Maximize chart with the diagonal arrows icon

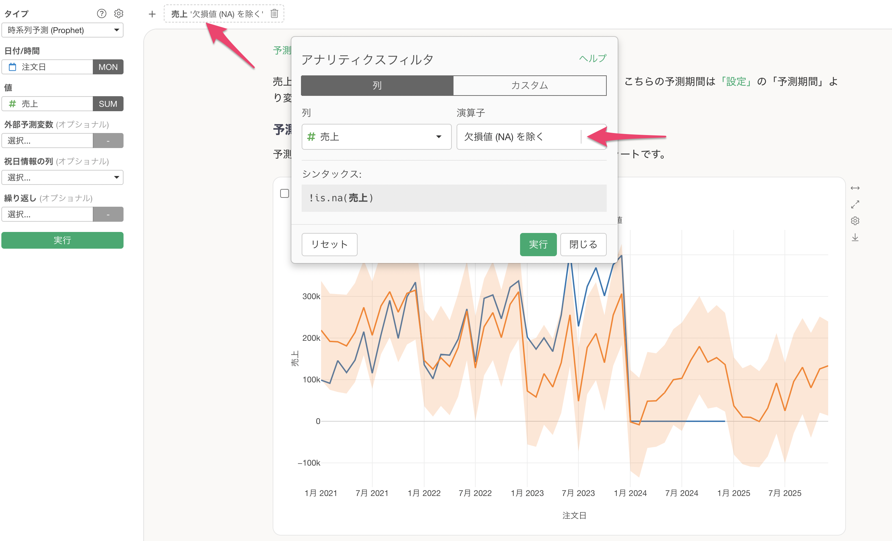(x=855, y=204)
